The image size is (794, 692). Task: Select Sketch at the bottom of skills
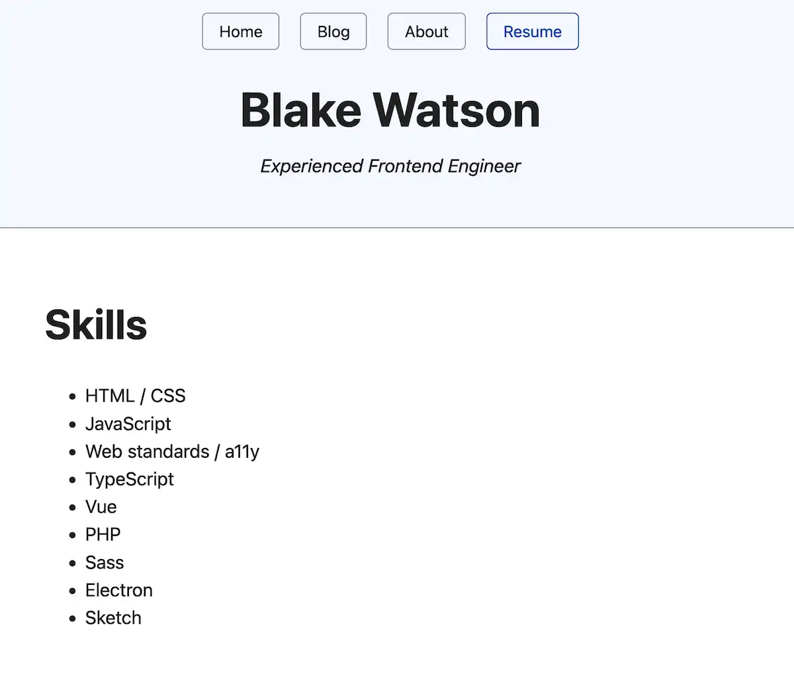pyautogui.click(x=113, y=617)
